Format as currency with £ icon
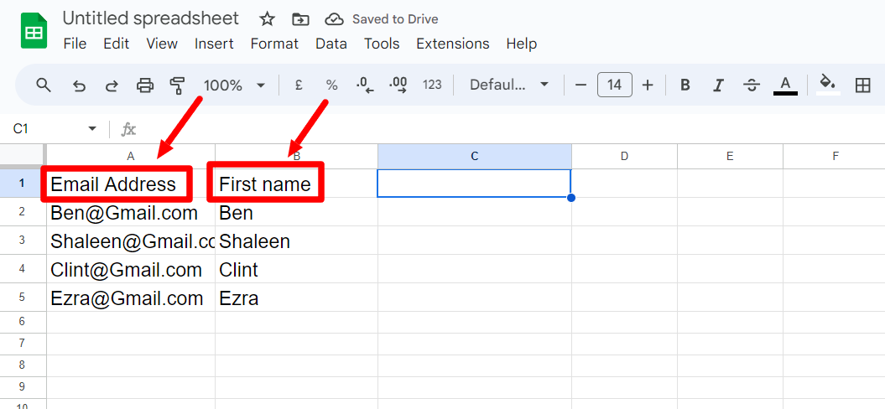Viewport: 885px width, 409px height. (x=299, y=85)
